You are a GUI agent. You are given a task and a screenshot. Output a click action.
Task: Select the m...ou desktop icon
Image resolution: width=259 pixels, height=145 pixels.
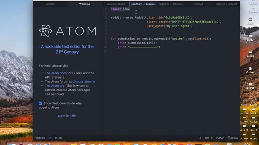(x=253, y=137)
